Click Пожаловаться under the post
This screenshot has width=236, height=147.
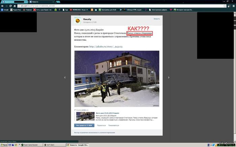tap(113, 125)
